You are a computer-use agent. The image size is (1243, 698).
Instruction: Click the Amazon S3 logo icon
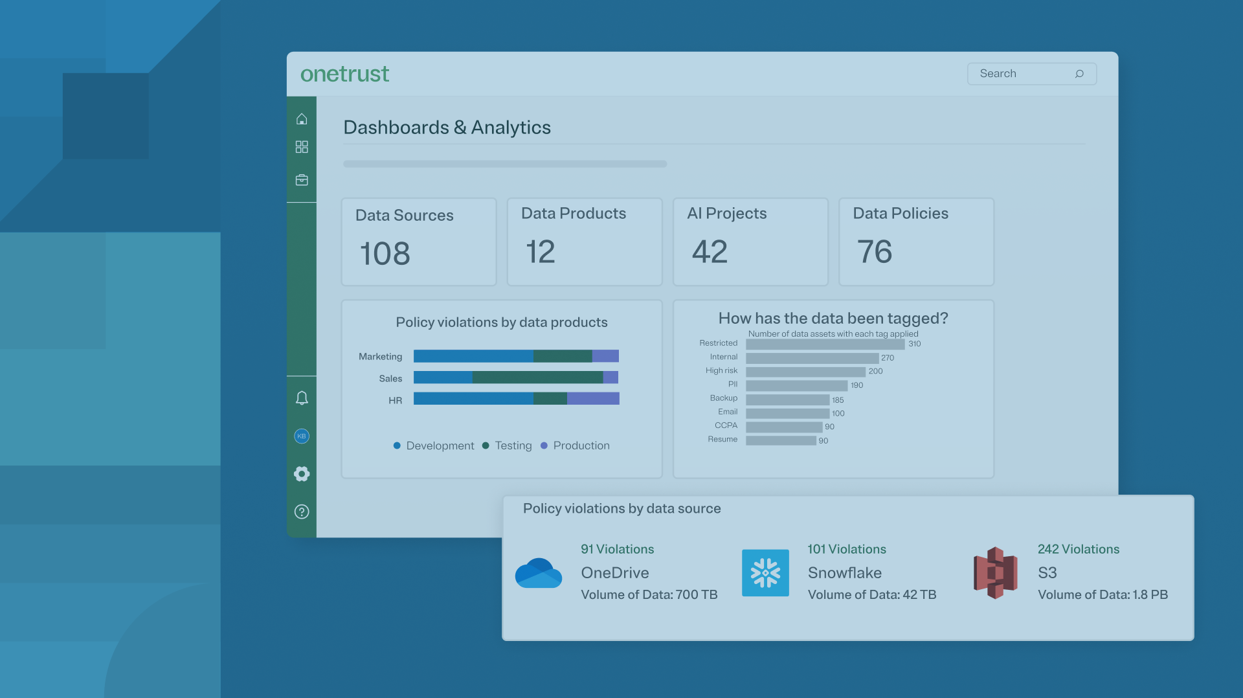pyautogui.click(x=996, y=573)
